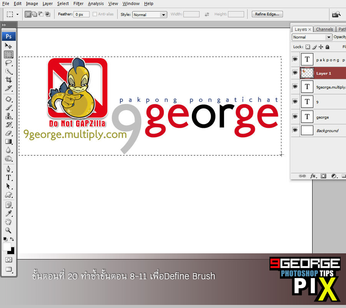The width and height of the screenshot is (346, 308).
Task: Select the Notes tool
Action: click(8, 205)
